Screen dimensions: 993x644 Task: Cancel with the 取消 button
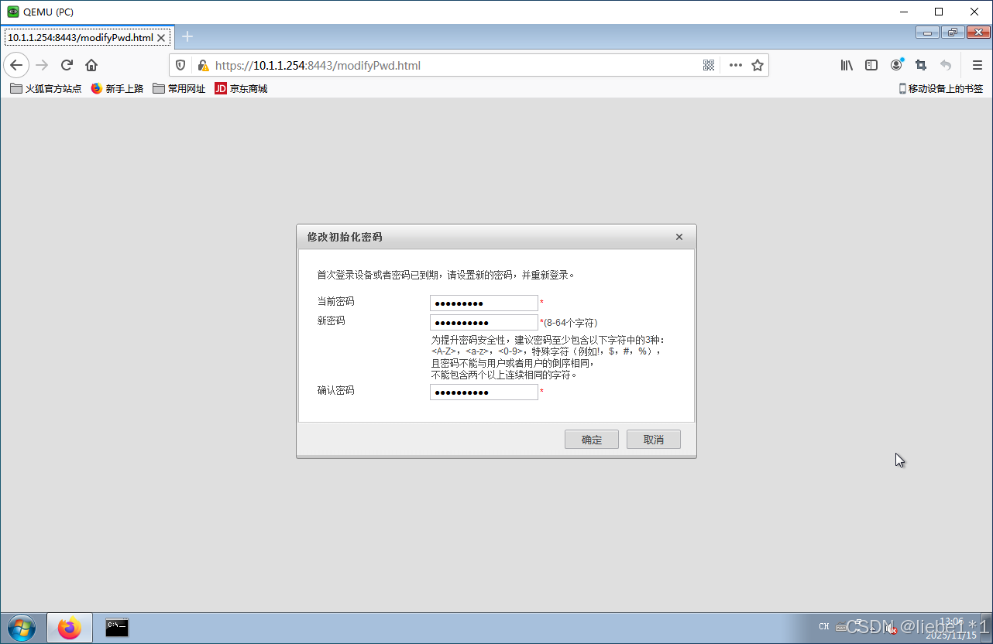click(x=654, y=440)
